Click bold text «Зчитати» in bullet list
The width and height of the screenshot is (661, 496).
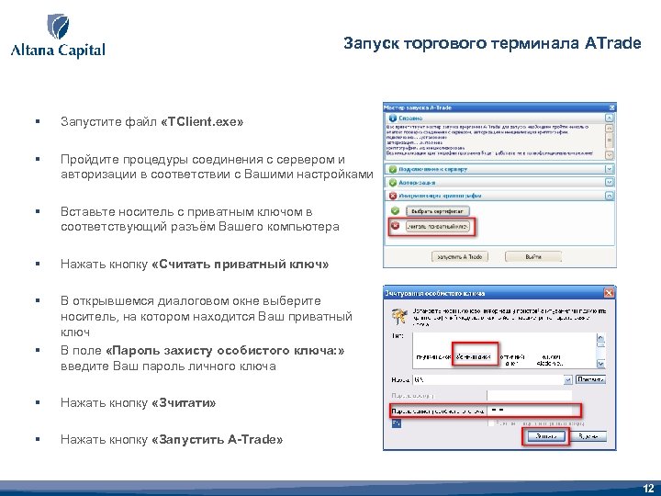pos(184,403)
